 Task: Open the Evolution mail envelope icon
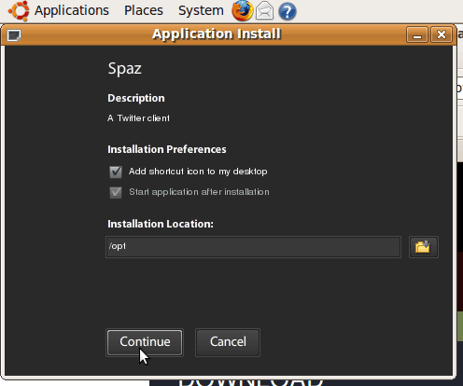[264, 11]
